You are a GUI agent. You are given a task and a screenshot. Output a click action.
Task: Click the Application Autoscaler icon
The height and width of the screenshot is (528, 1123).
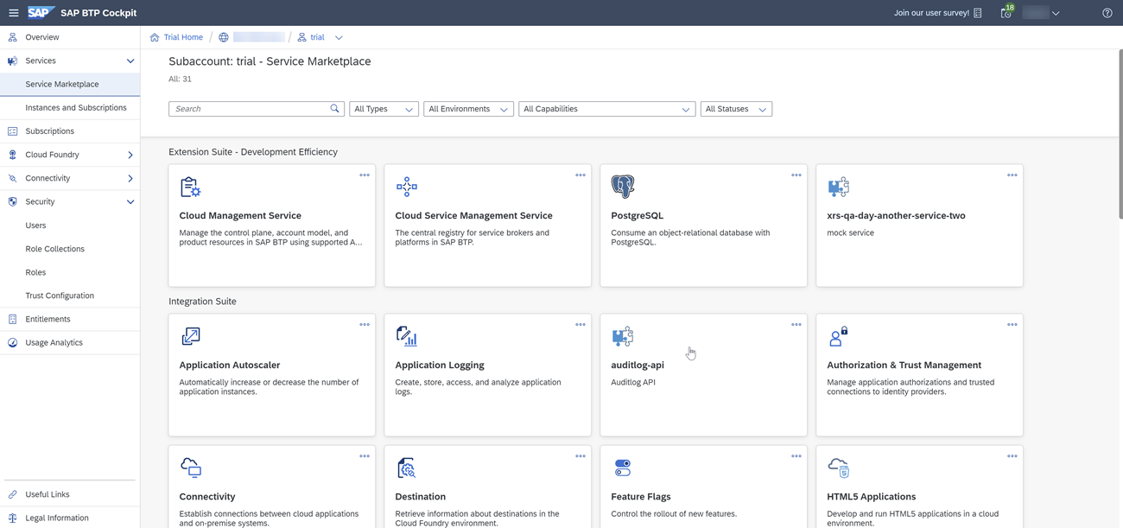[190, 336]
